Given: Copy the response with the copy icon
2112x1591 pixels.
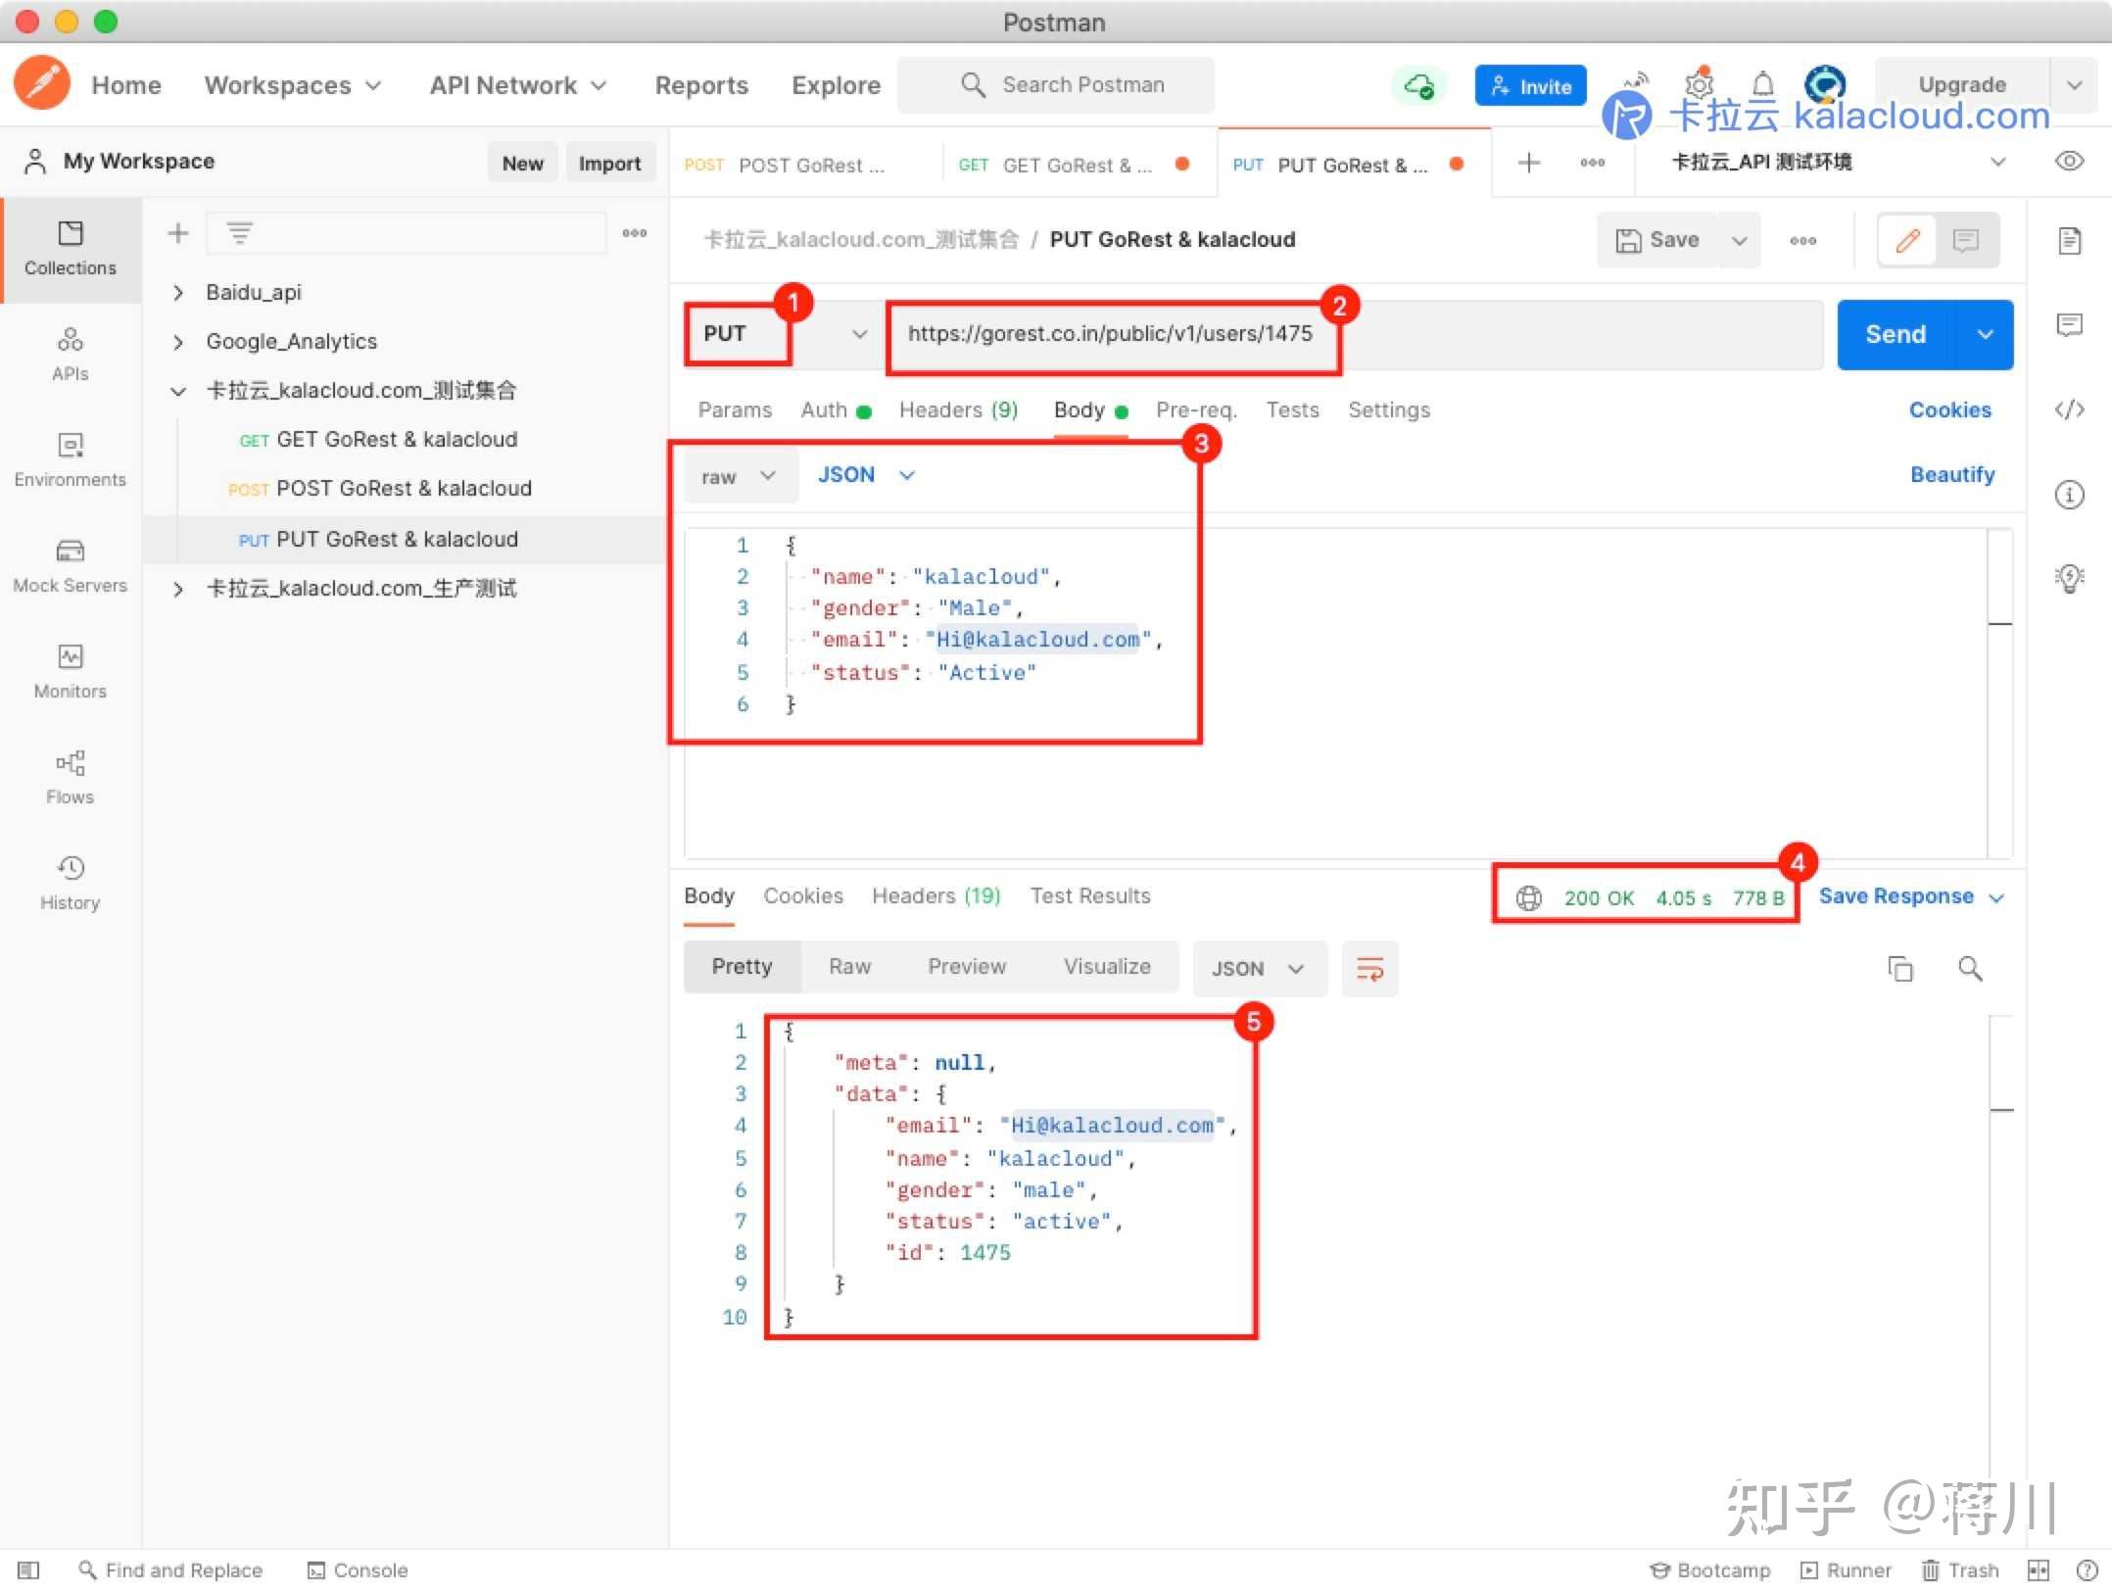Looking at the screenshot, I should [x=1901, y=969].
